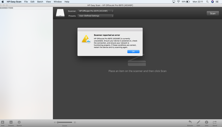Open Spotlight search icon
This screenshot has width=222, height=127.
point(207,2)
